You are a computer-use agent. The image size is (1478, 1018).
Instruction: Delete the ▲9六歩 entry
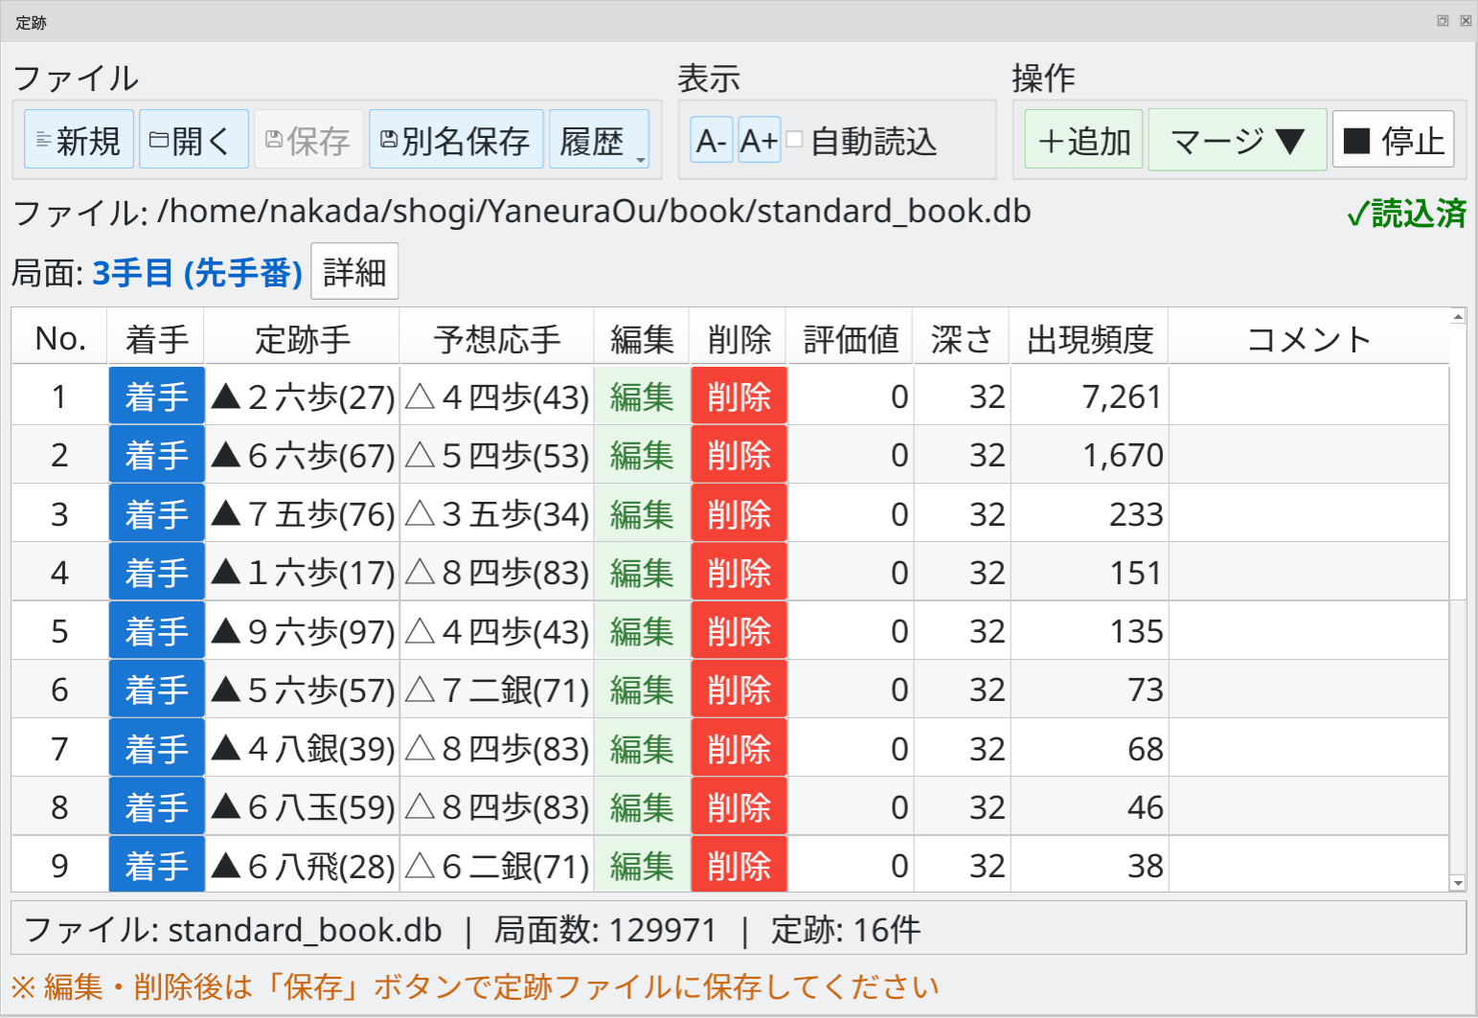738,630
